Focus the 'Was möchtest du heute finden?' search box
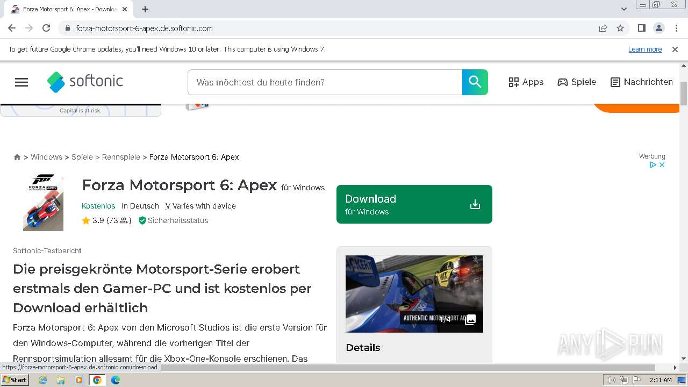The image size is (688, 387). pyautogui.click(x=325, y=82)
